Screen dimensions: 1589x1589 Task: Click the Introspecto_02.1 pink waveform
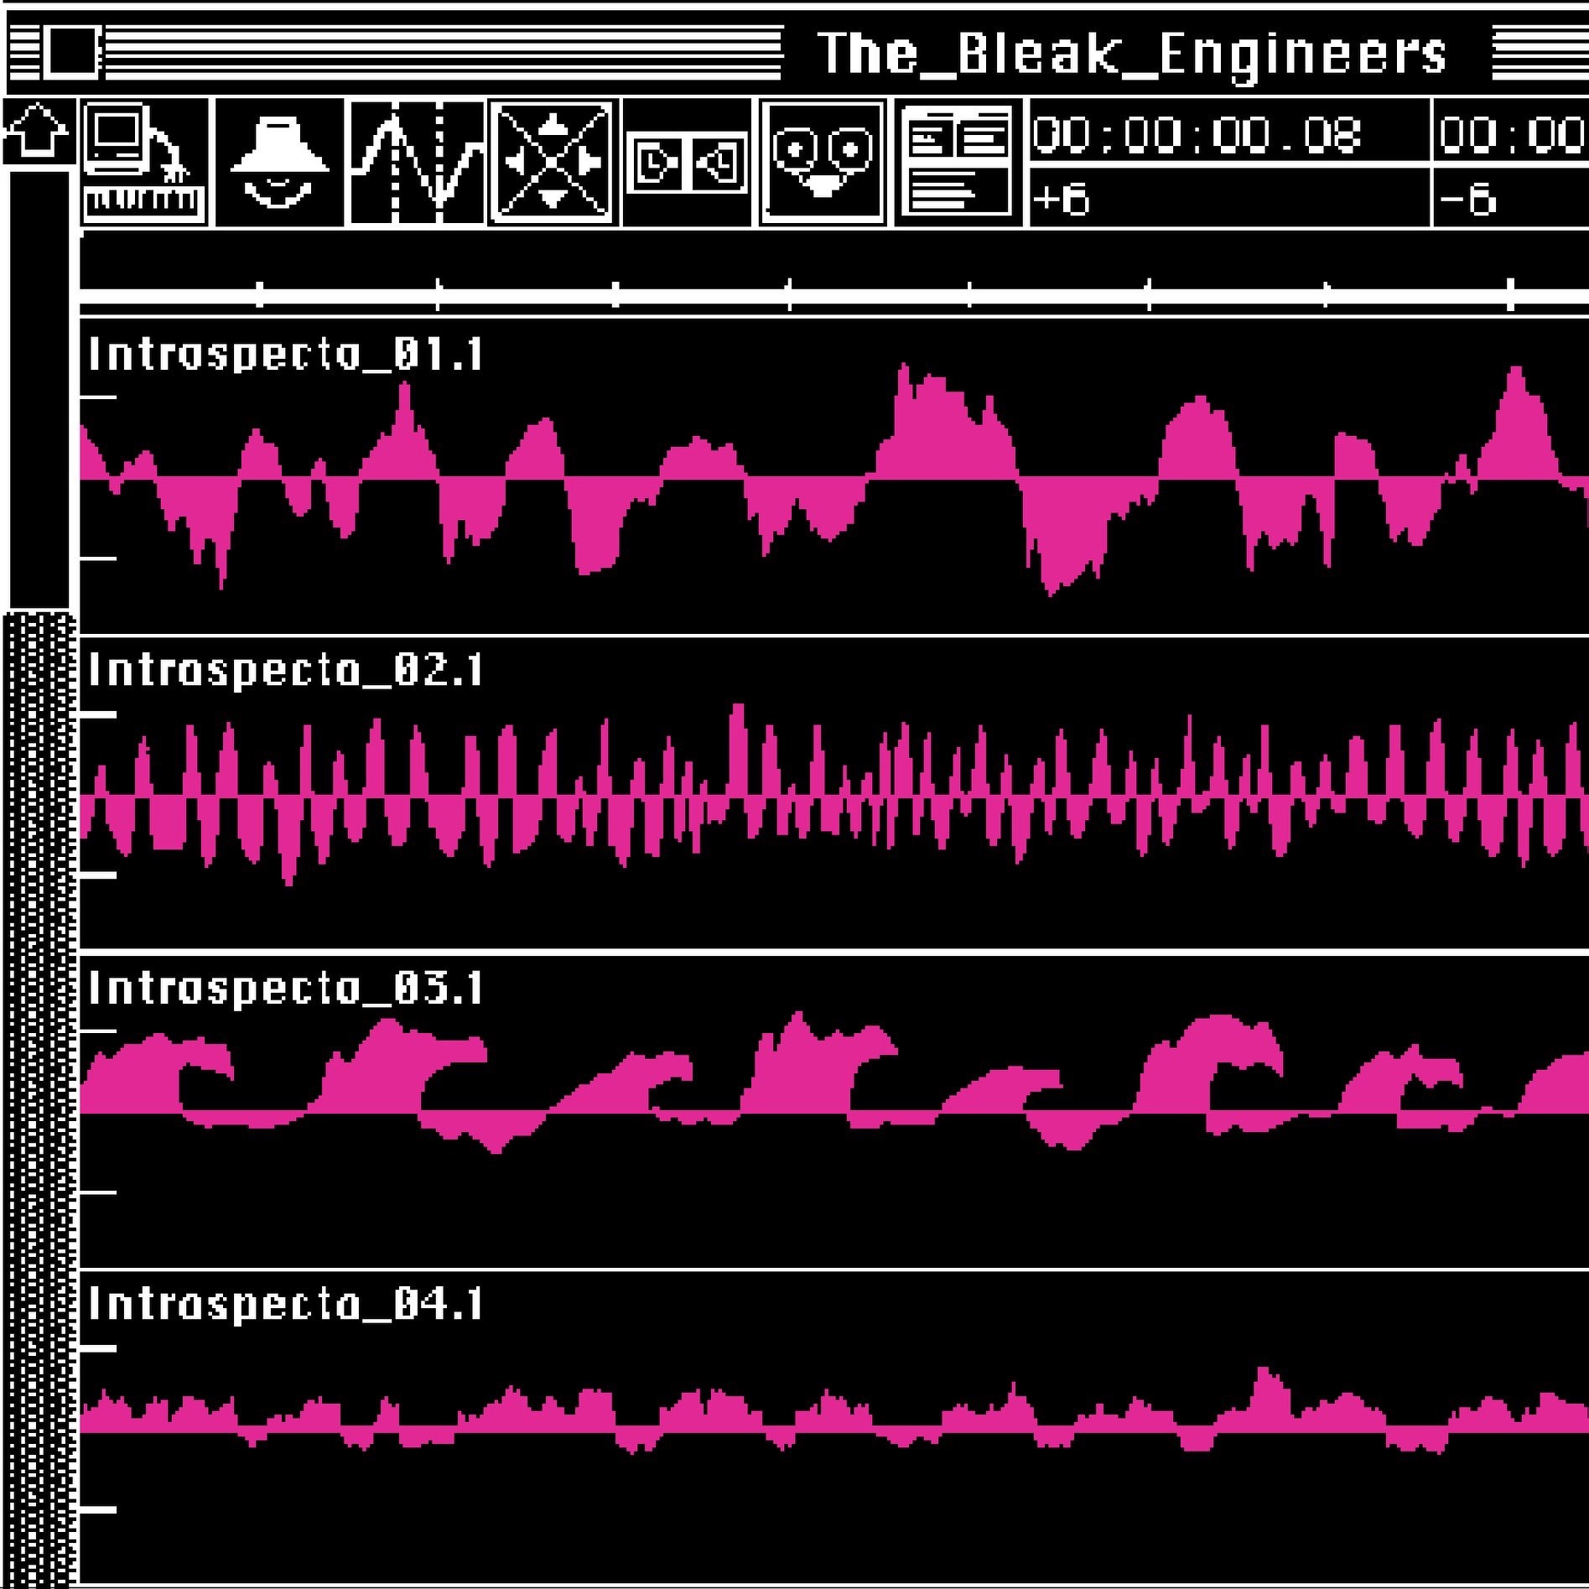point(834,794)
